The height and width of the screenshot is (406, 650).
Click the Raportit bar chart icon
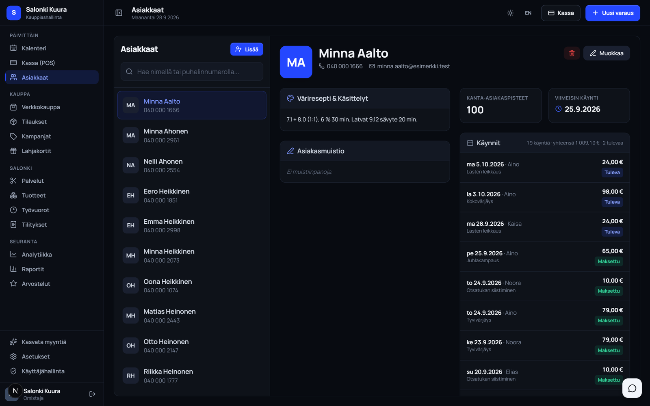[13, 269]
